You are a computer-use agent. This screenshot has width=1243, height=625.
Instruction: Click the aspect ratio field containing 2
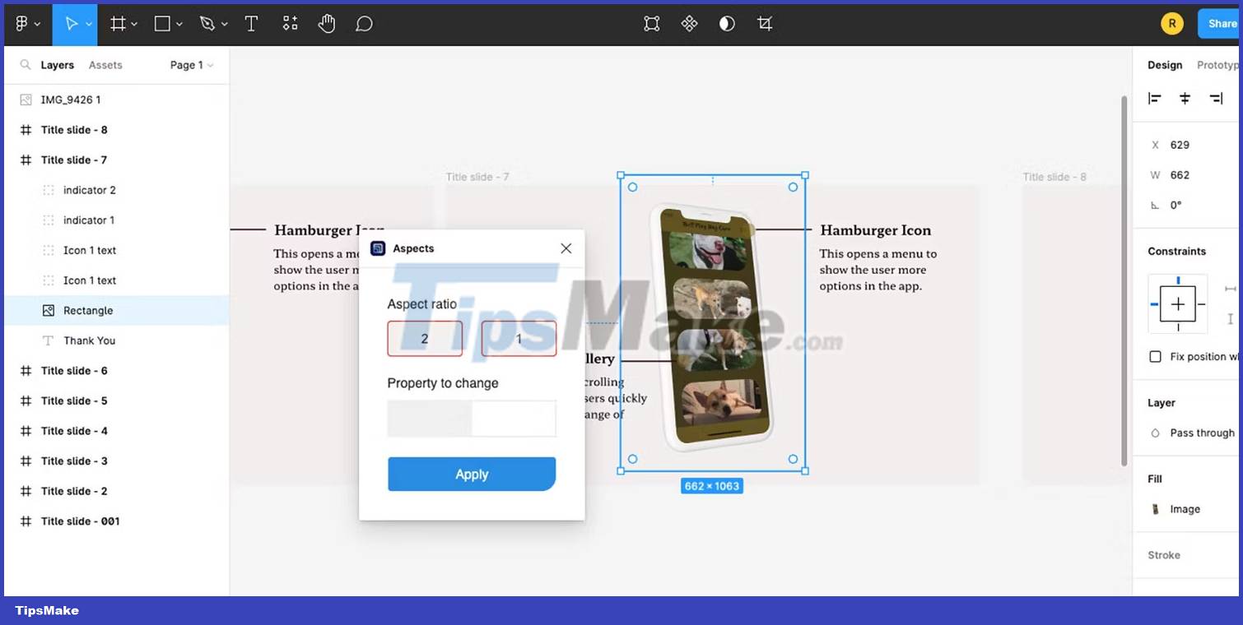tap(425, 338)
